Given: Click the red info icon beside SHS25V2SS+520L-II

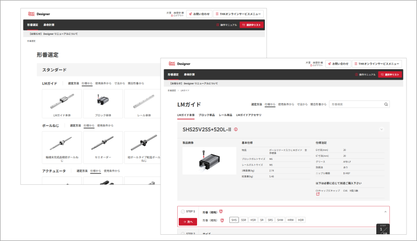Looking at the screenshot, I should click(236, 129).
